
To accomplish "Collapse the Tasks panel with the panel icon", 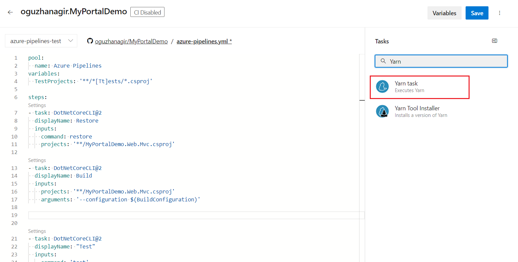I will (494, 41).
